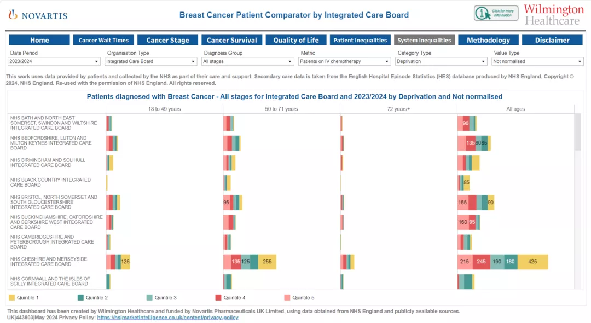
Task: Select the Quintile 4 red legend swatch
Action: pyautogui.click(x=218, y=298)
